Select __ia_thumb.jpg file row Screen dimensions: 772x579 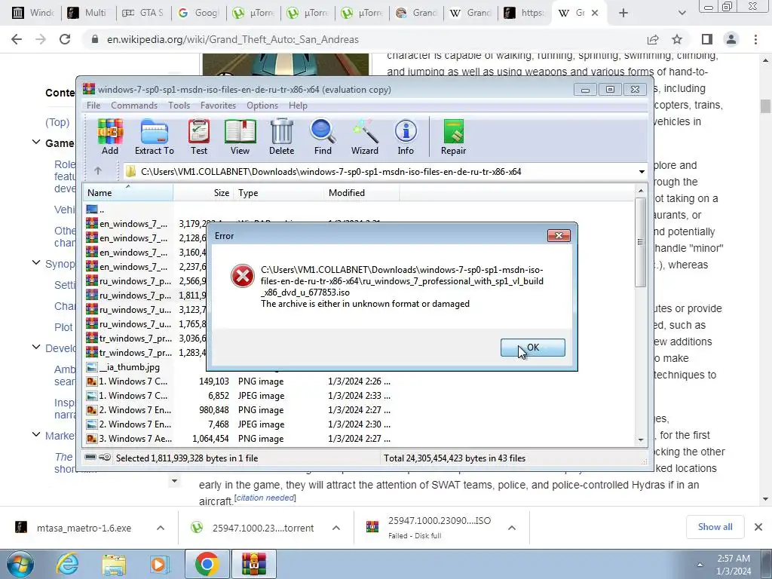point(129,367)
